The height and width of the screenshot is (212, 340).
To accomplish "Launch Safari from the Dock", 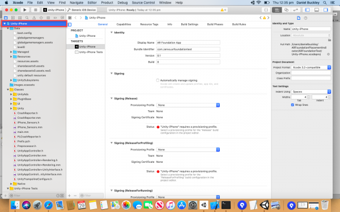I will 48,205.
